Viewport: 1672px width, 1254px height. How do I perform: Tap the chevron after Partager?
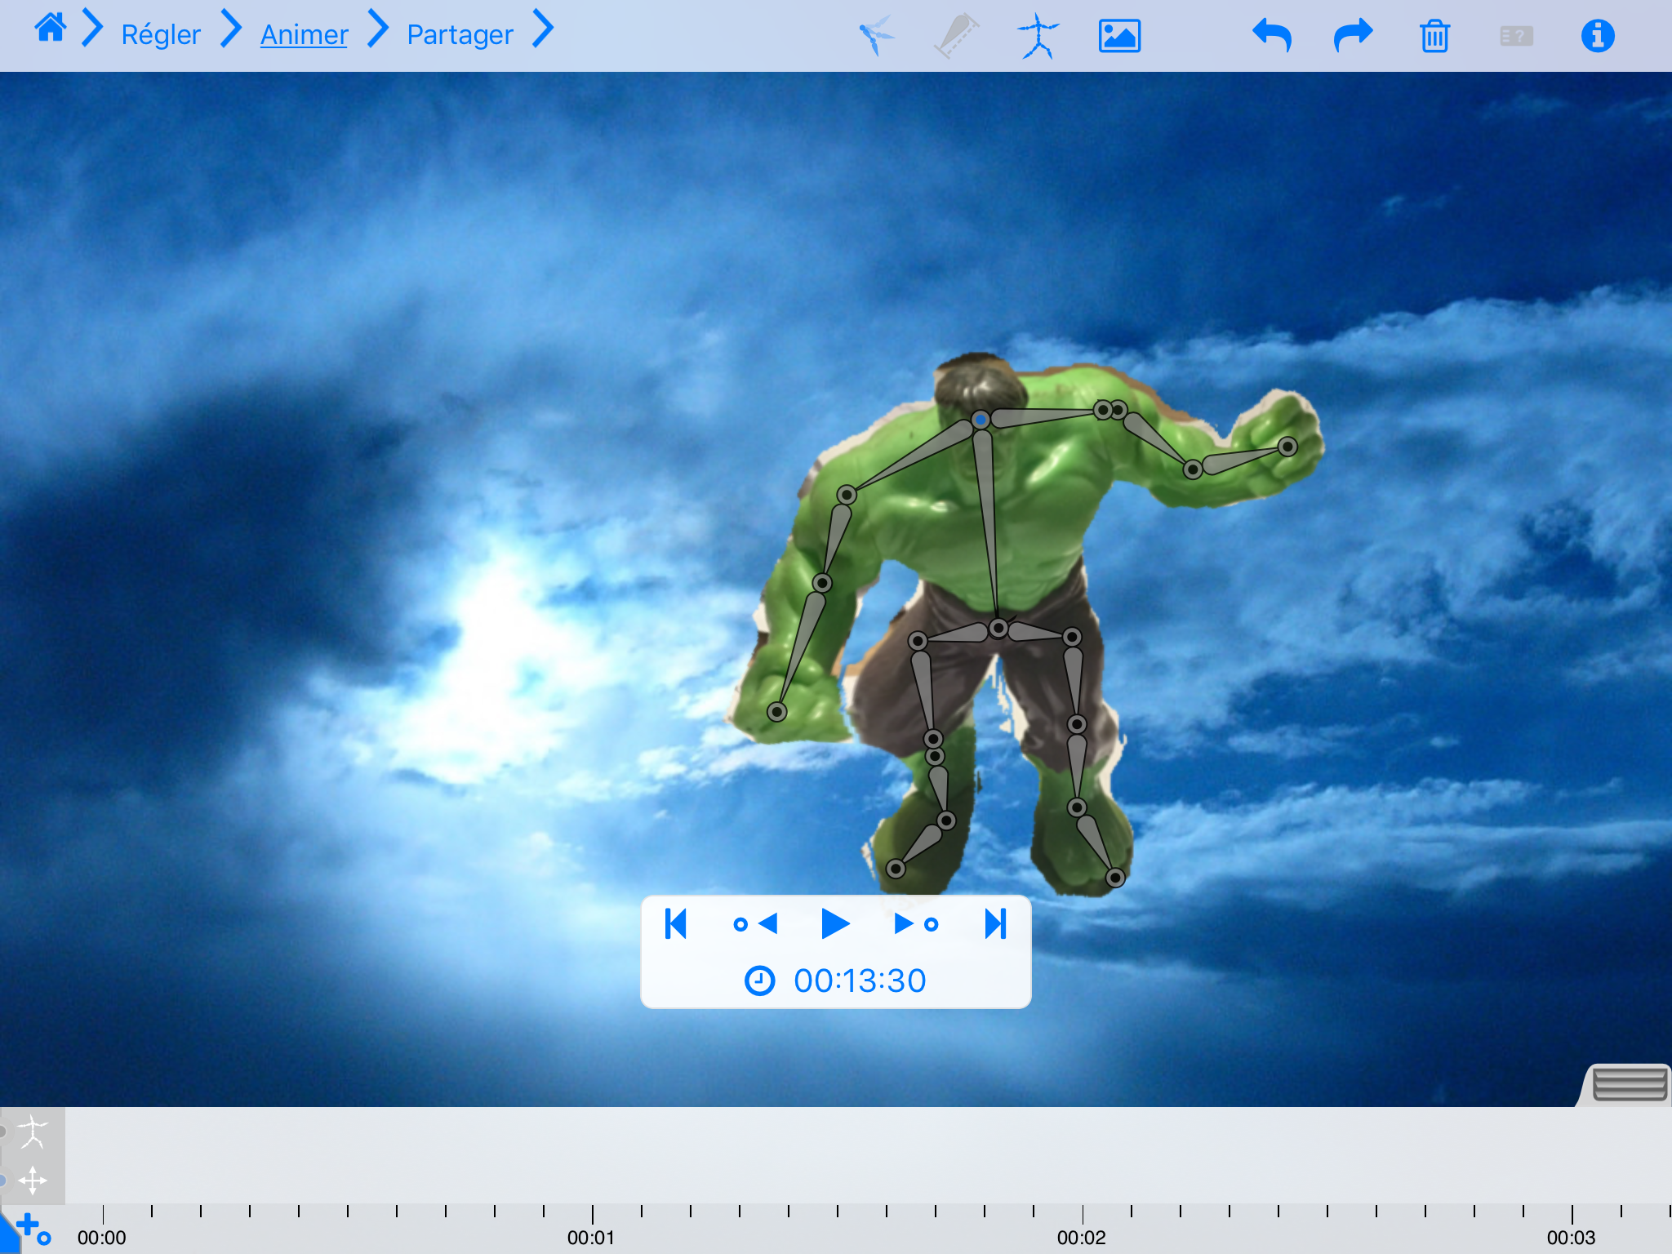pos(543,29)
